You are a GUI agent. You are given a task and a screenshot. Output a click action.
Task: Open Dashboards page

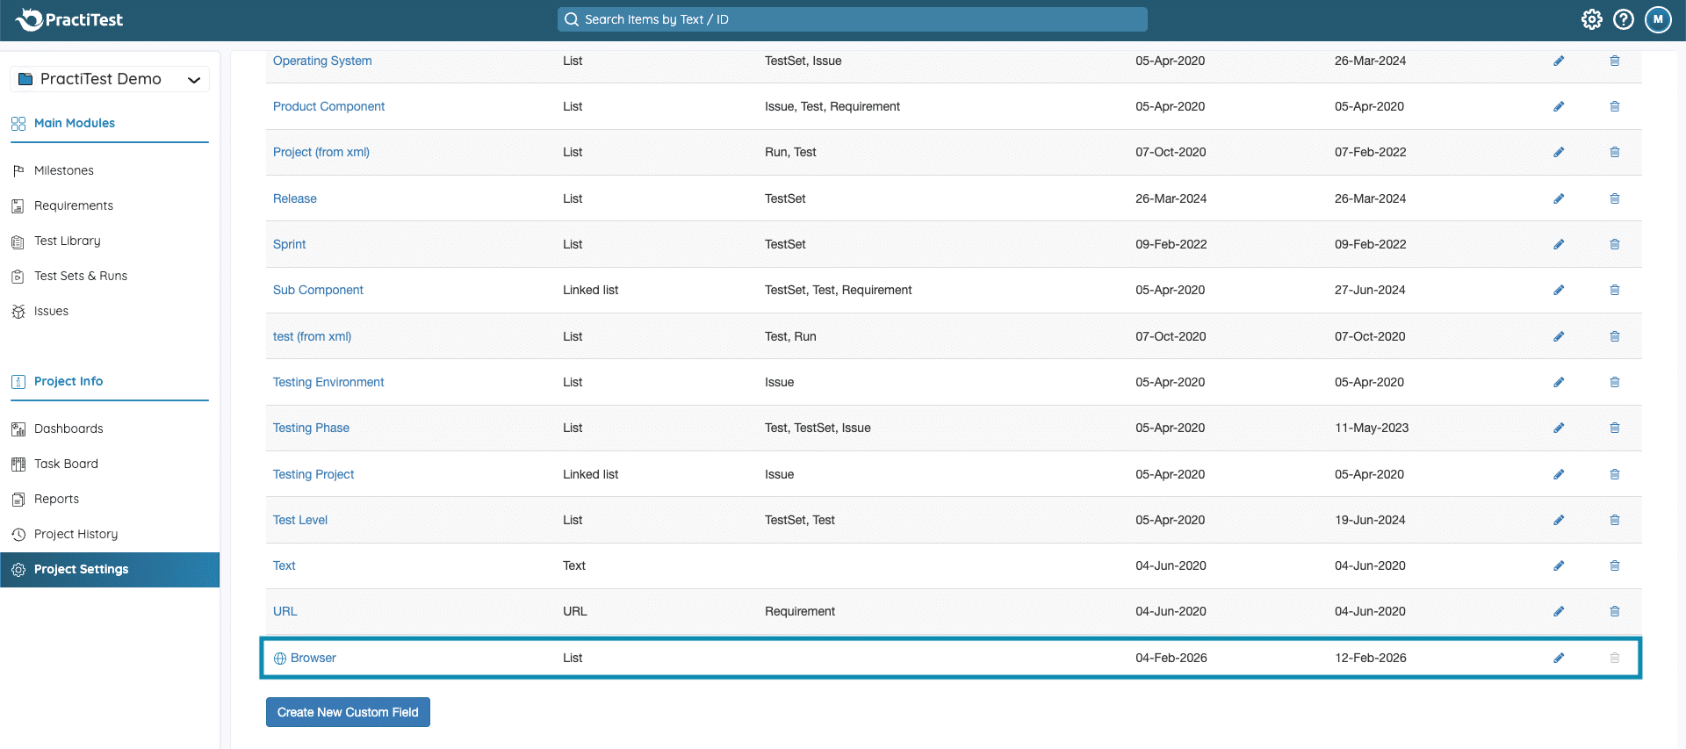tap(68, 429)
